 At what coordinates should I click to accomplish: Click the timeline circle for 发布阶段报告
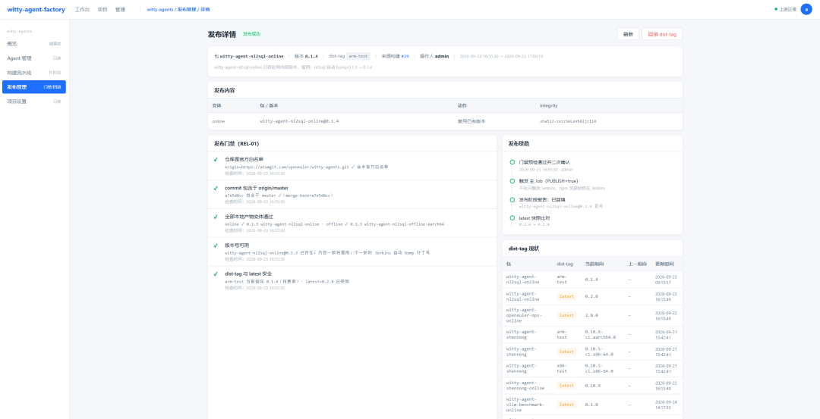[512, 199]
